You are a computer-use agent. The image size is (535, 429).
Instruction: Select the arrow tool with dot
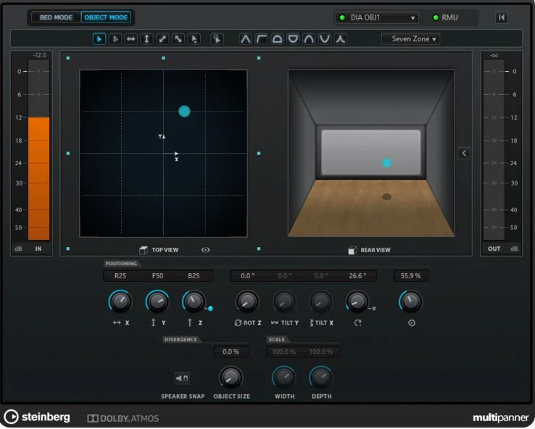point(194,39)
